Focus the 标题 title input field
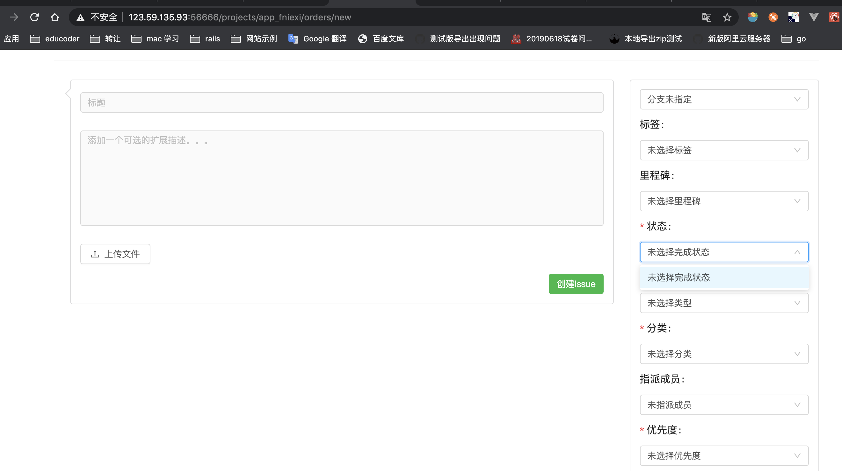842x471 pixels. tap(342, 102)
